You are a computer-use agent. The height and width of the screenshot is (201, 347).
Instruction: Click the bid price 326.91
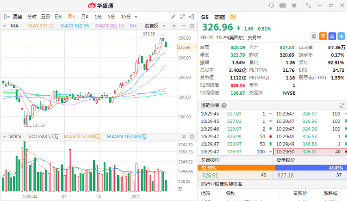click(x=210, y=175)
